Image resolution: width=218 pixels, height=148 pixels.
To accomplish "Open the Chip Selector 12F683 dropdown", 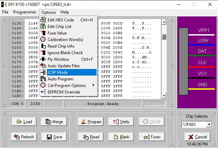I will 209,124.
